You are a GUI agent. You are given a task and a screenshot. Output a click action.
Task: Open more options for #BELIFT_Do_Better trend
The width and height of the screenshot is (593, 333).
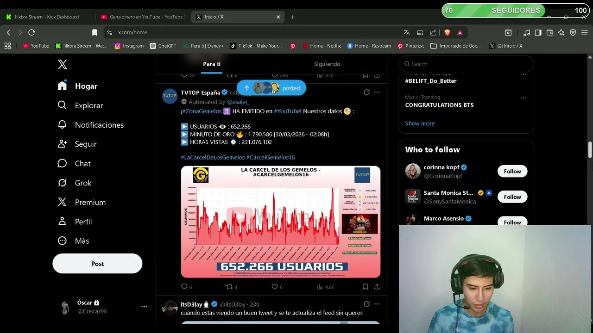tap(524, 74)
